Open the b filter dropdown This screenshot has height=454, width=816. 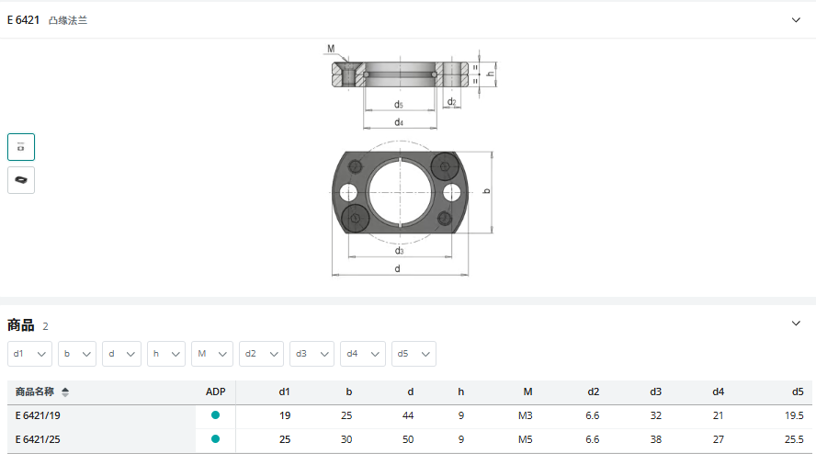point(77,354)
